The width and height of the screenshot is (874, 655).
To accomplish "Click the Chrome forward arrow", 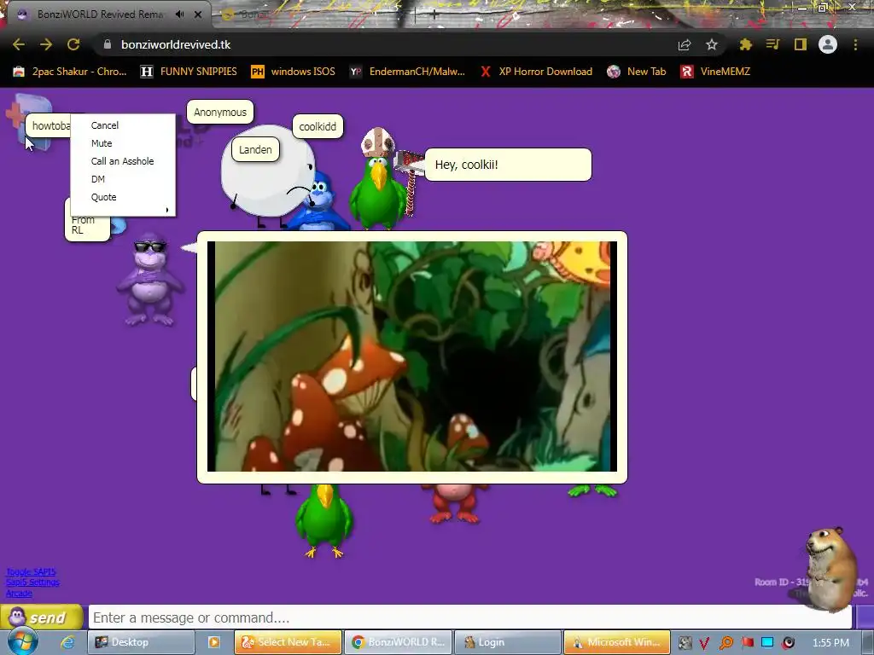I will (46, 44).
